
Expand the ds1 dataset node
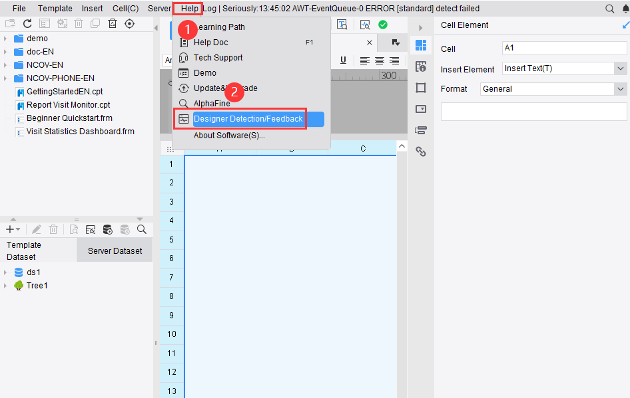tap(5, 272)
